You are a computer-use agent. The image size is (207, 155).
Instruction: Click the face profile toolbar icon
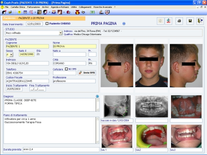[45, 12]
